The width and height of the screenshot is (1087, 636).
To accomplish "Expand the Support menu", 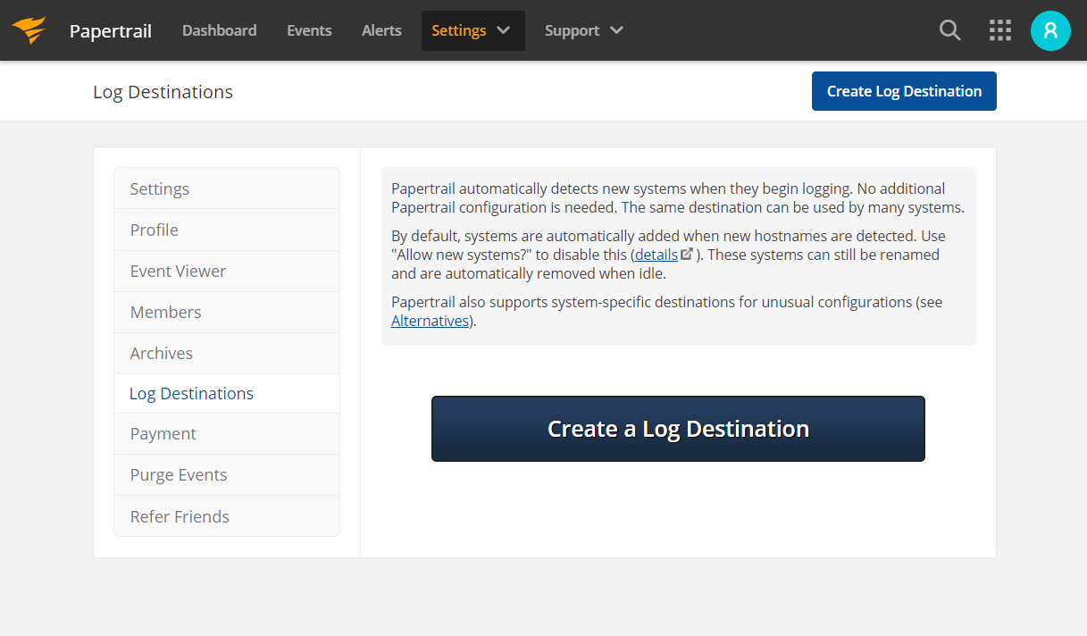I will point(581,30).
